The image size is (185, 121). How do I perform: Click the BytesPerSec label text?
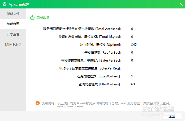click(91, 60)
